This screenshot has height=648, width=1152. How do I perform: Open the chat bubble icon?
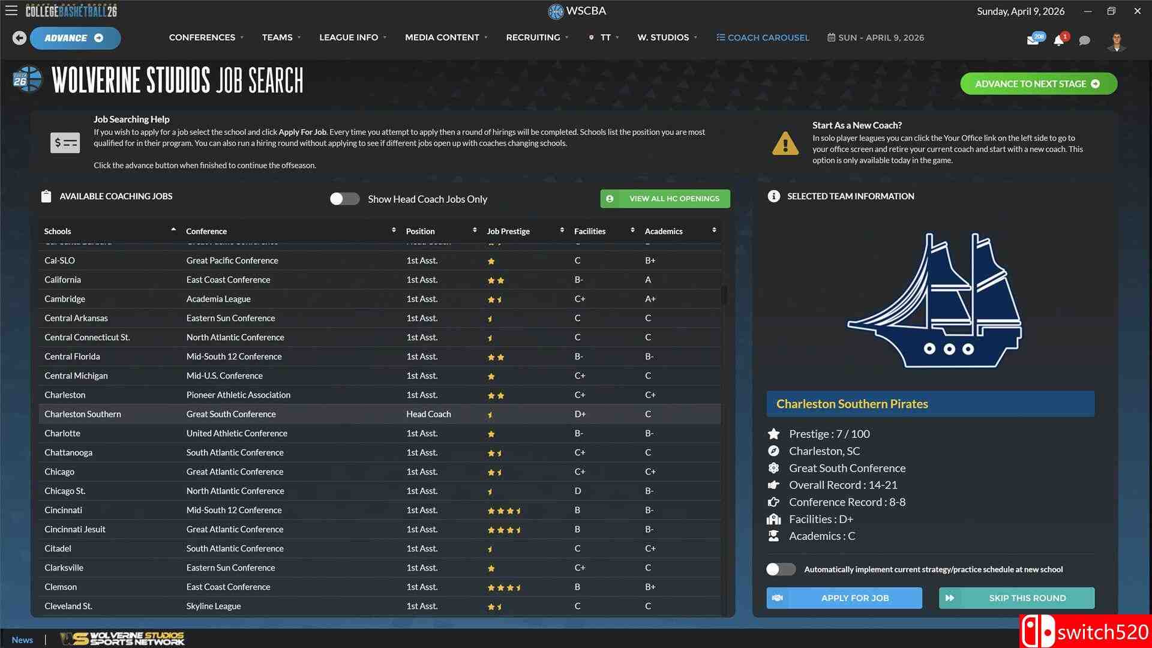tap(1084, 40)
